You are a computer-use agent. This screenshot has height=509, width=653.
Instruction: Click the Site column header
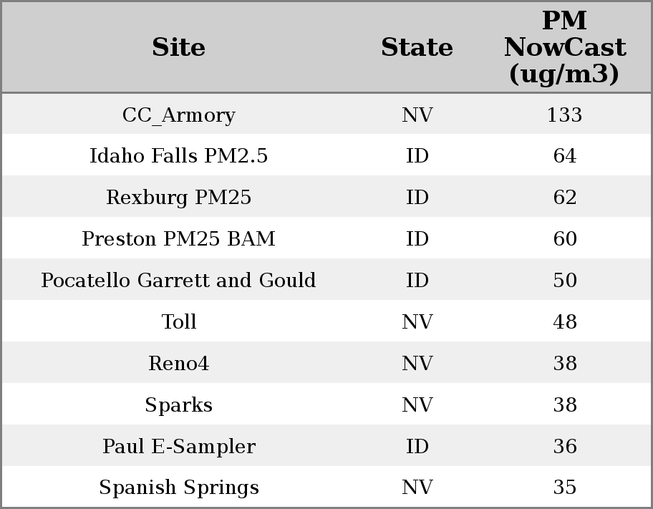(179, 48)
